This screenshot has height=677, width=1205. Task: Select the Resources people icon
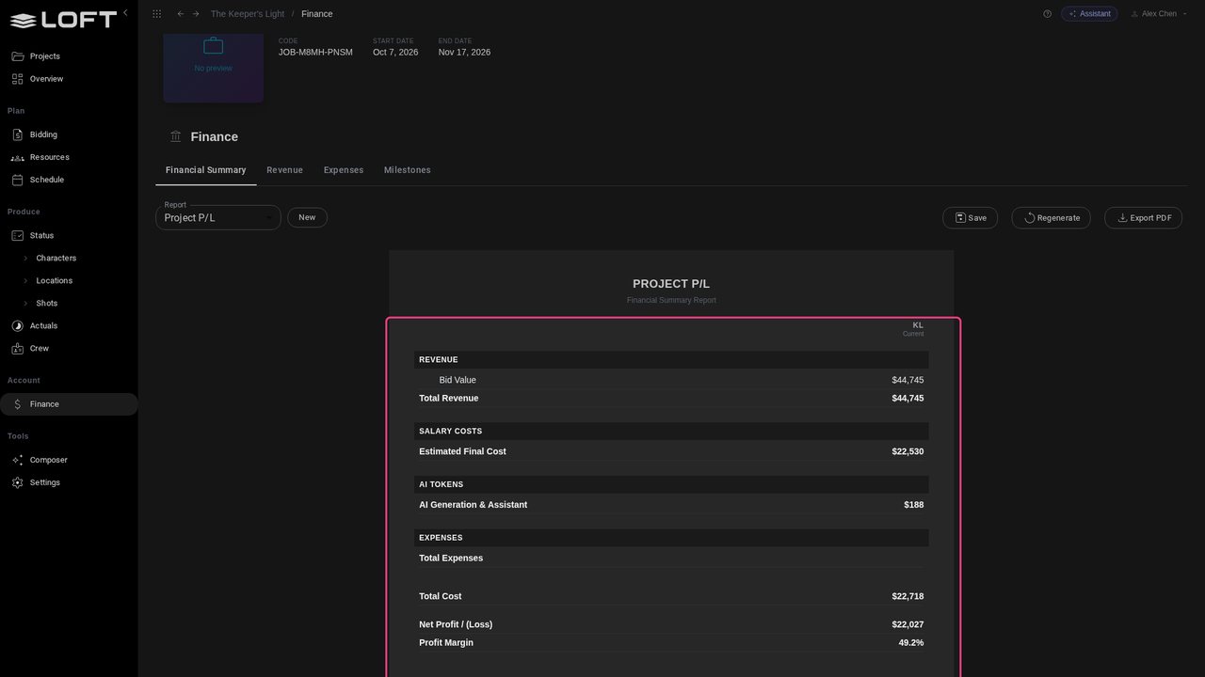point(18,157)
